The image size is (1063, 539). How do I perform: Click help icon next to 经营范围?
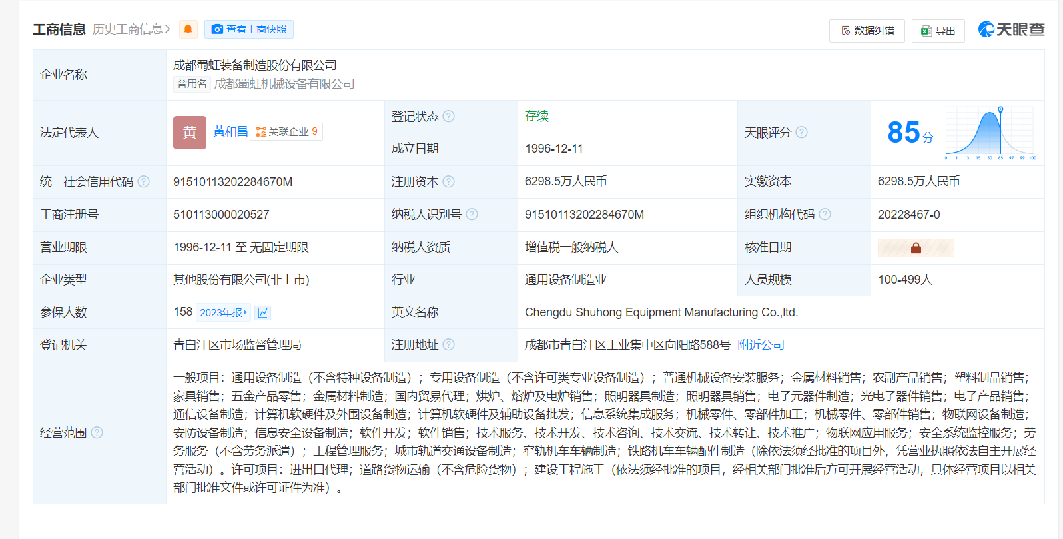click(x=97, y=432)
